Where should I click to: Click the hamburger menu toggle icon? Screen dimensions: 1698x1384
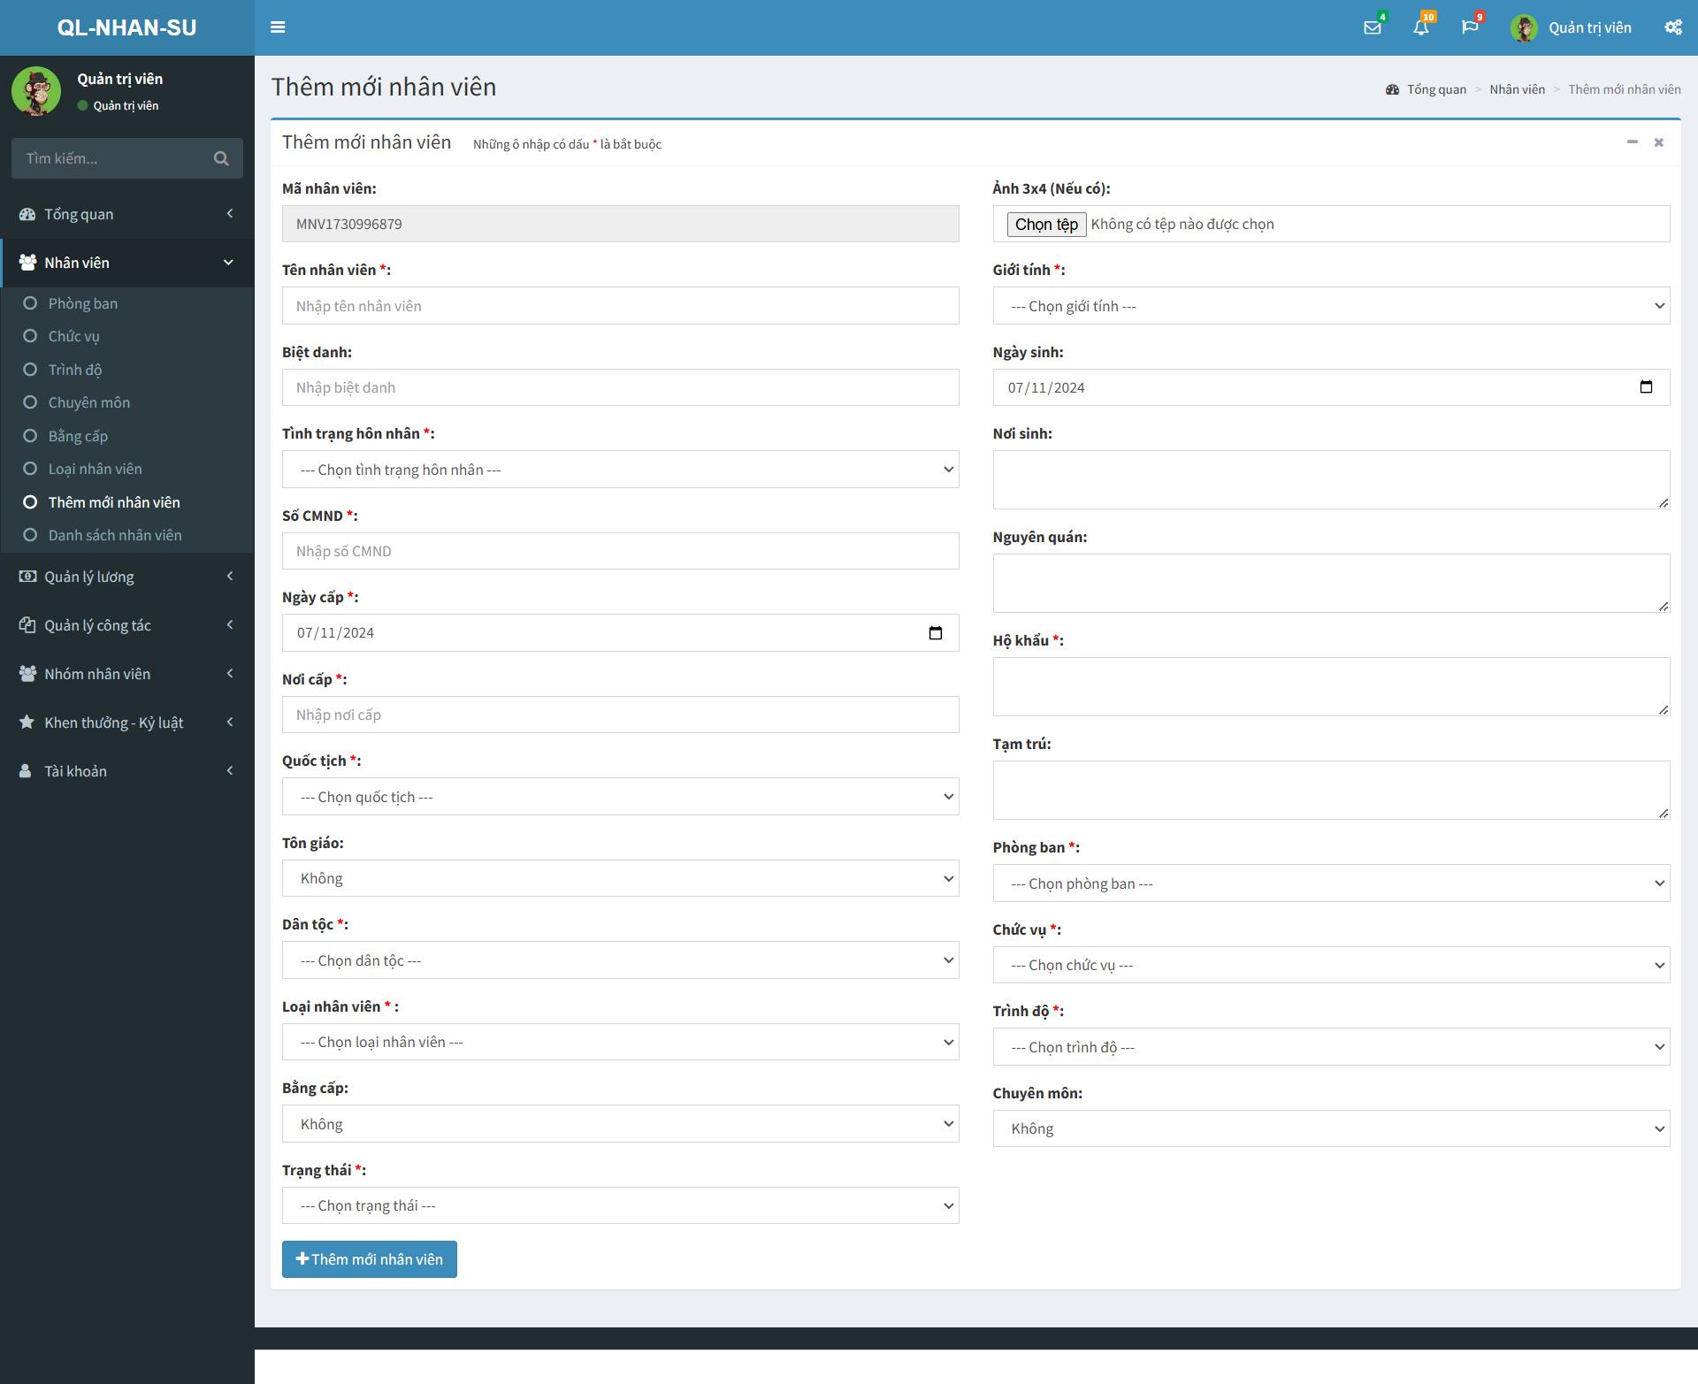point(278,27)
